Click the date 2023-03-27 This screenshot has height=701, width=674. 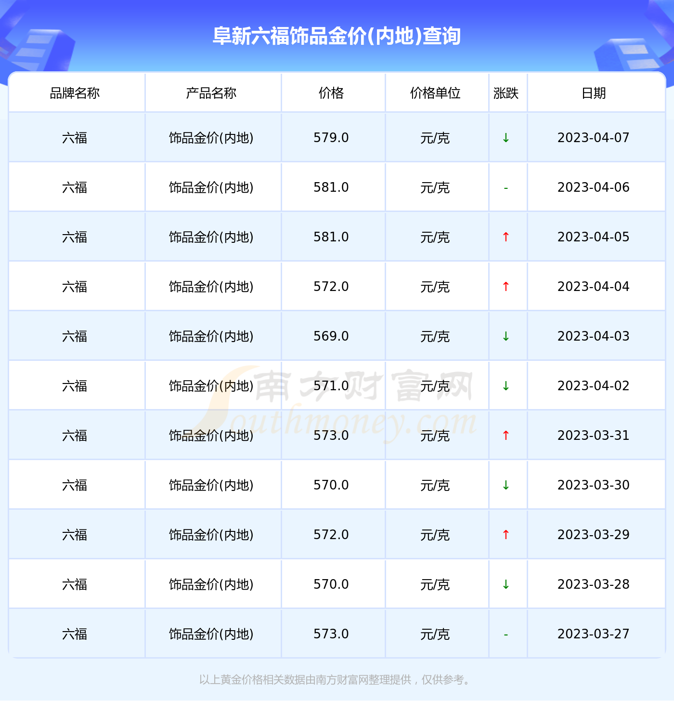[x=594, y=634]
